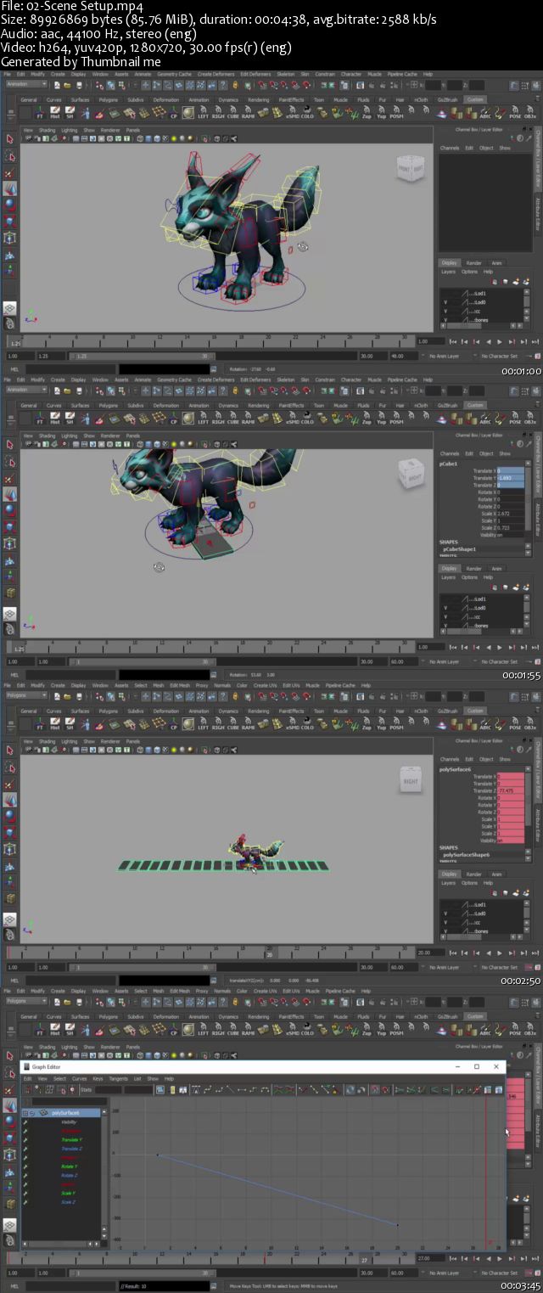
Task: In the 00:01:00 frame, click Channels in the Channel Box
Action: click(x=450, y=148)
